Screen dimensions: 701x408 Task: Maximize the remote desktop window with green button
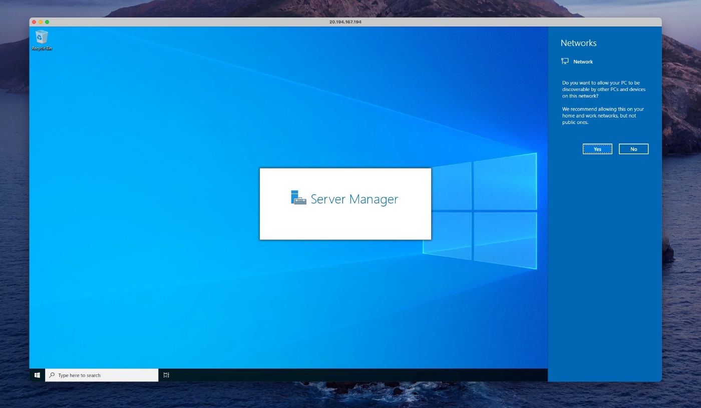point(47,22)
